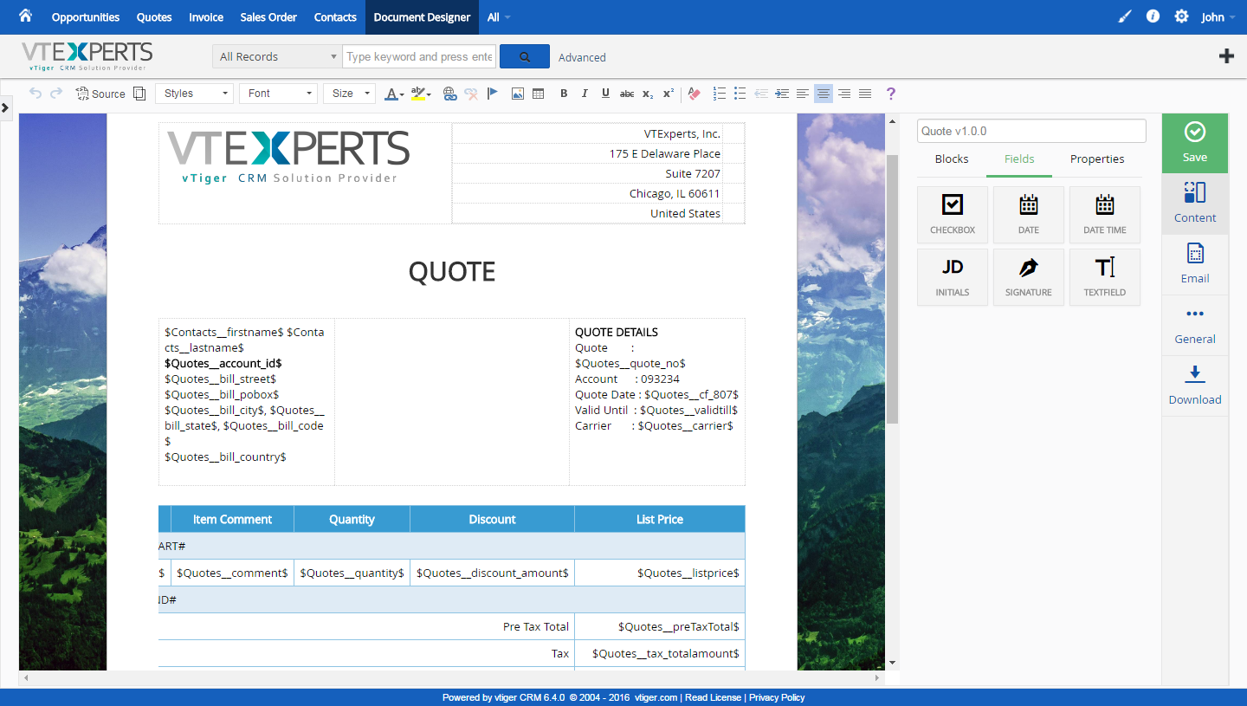Open the Invoice module

pyautogui.click(x=206, y=17)
